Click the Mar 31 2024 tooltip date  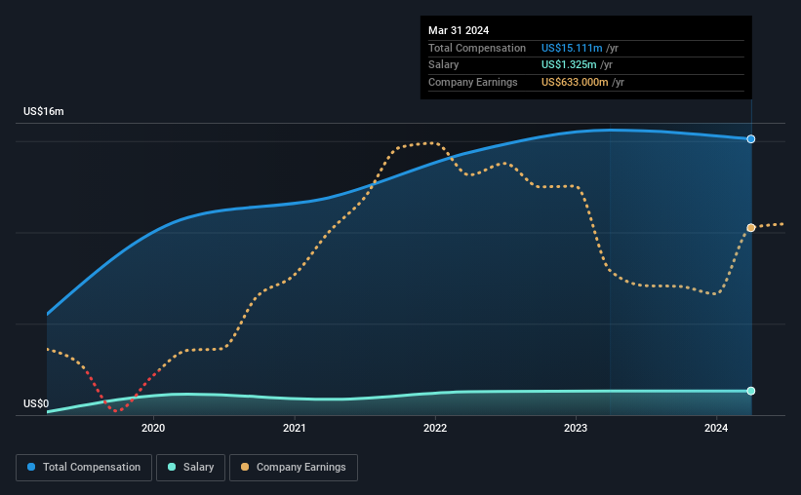(x=459, y=30)
